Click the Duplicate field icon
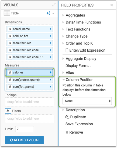 click(x=67, y=117)
